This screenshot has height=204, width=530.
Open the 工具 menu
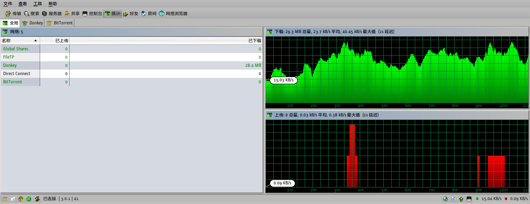[x=38, y=4]
